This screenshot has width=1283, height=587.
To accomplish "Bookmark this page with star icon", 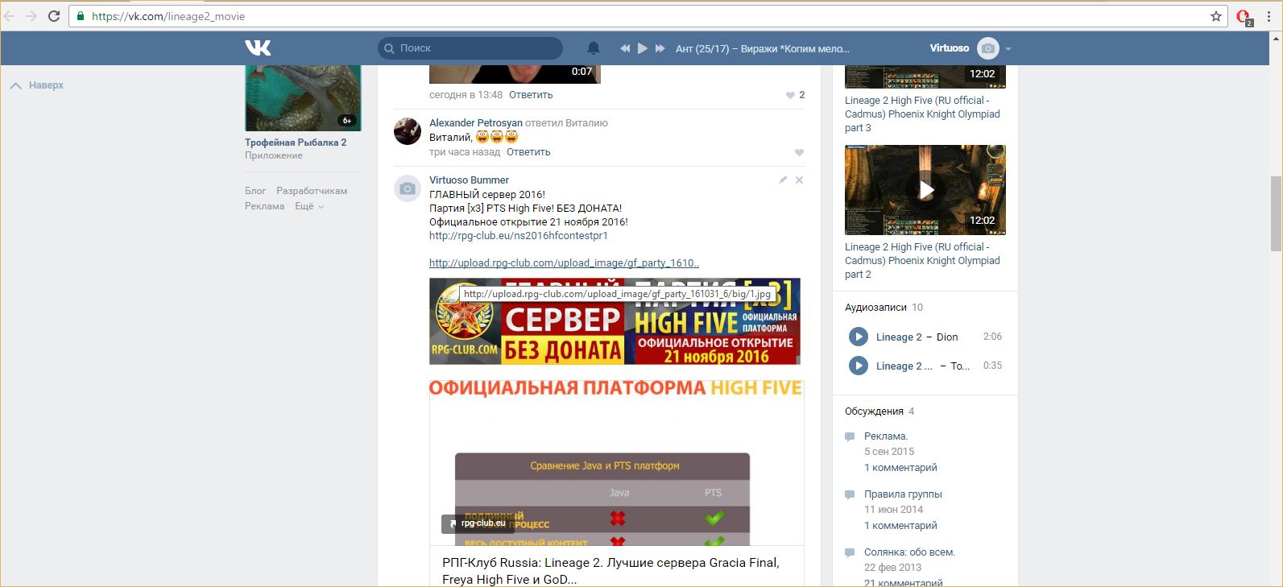I will 1216,16.
